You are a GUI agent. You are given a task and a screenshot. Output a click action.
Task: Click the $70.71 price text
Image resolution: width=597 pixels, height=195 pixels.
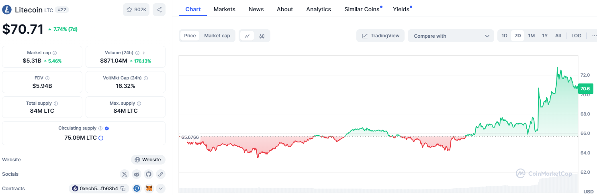point(23,29)
